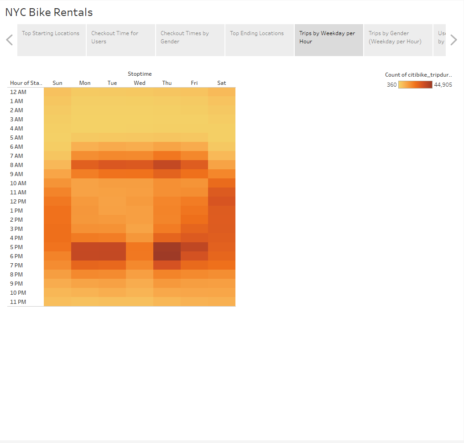Click the Wed column header
Viewport: 464px width, 443px height.
click(x=140, y=83)
